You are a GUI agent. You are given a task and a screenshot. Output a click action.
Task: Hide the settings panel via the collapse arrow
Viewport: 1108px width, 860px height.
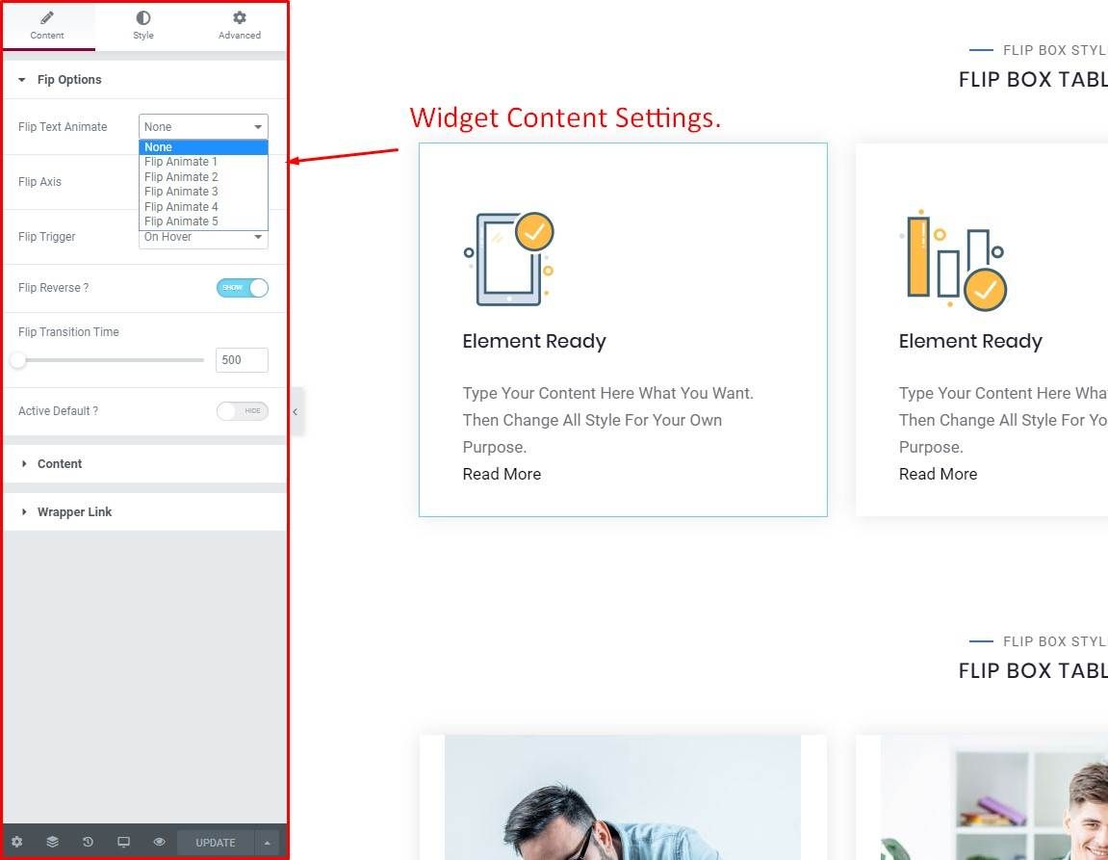[x=296, y=411]
